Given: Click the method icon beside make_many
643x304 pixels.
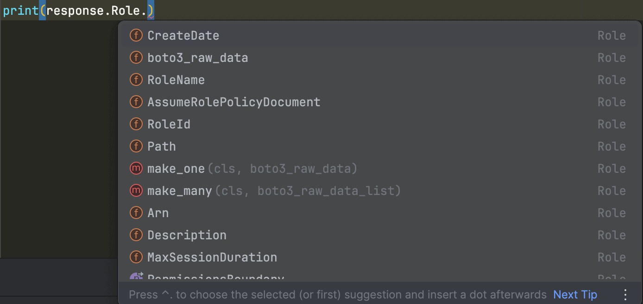Looking at the screenshot, I should (136, 191).
